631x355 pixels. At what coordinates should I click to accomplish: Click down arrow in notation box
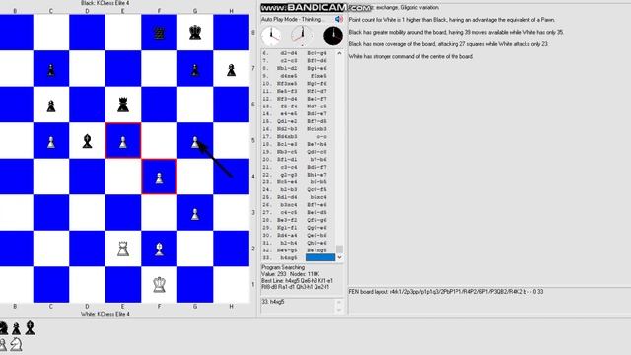tap(338, 310)
